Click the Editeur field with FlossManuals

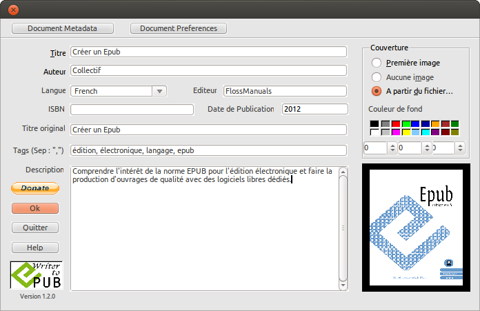285,91
